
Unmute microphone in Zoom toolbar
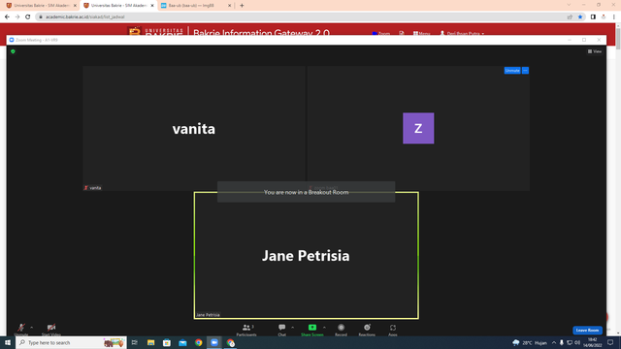[x=21, y=330]
